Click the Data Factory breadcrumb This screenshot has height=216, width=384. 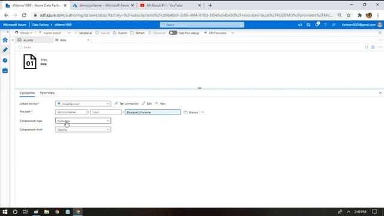coord(40,25)
